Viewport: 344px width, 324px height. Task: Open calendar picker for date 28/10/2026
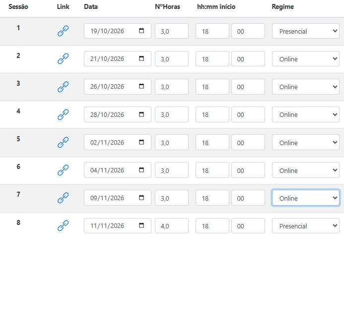click(x=141, y=114)
